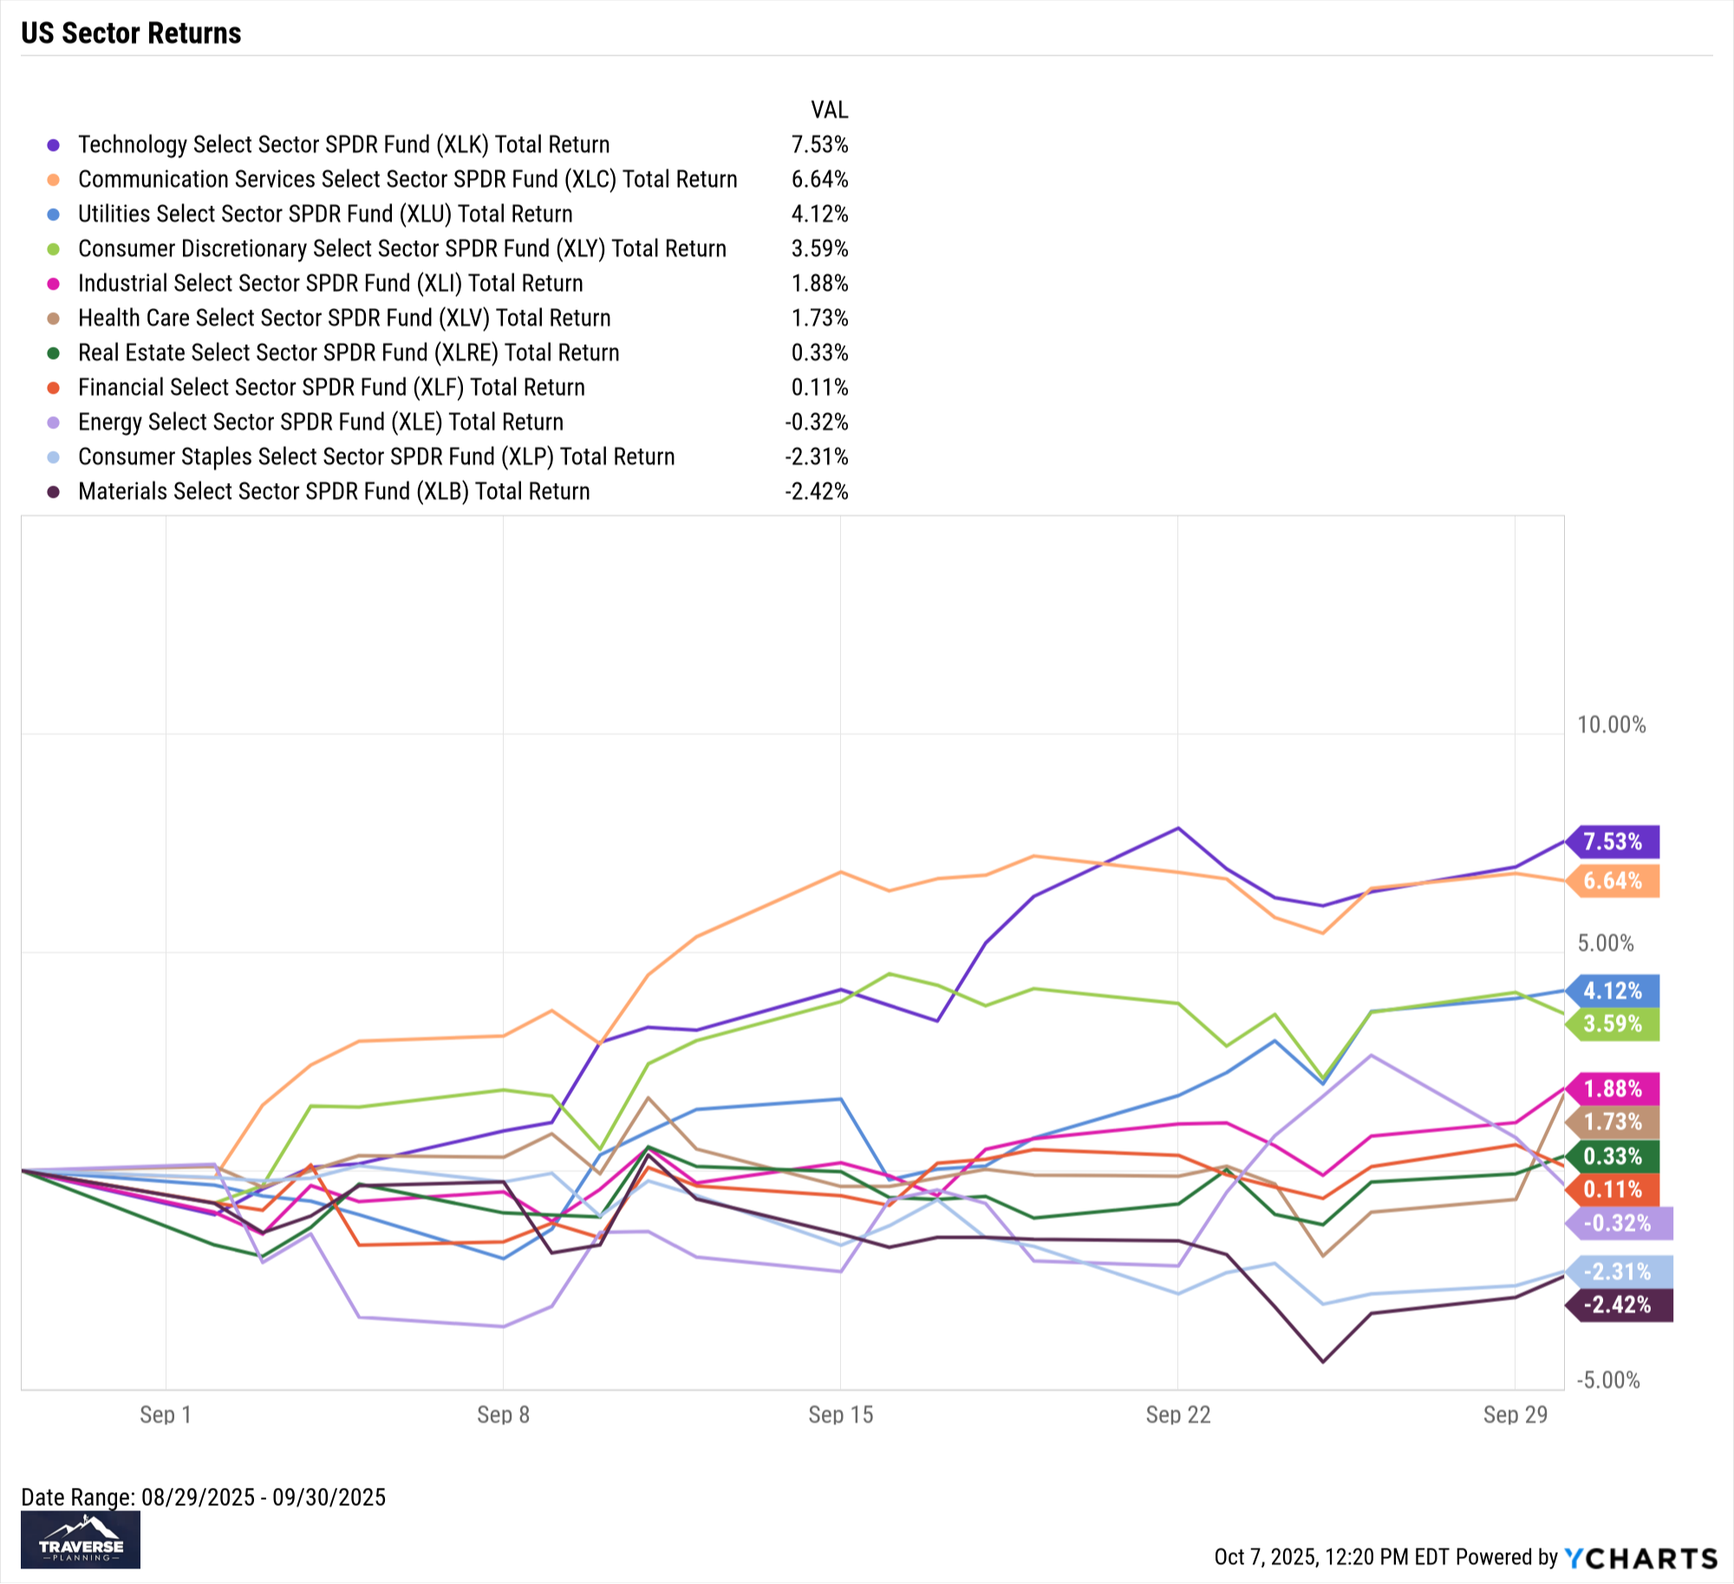Select the Communication Services (XLC) legend label
This screenshot has height=1584, width=1734.
[407, 179]
